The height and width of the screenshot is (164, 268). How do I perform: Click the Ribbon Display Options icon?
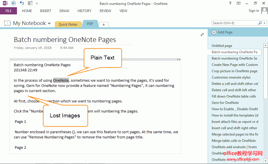tap(238, 3)
